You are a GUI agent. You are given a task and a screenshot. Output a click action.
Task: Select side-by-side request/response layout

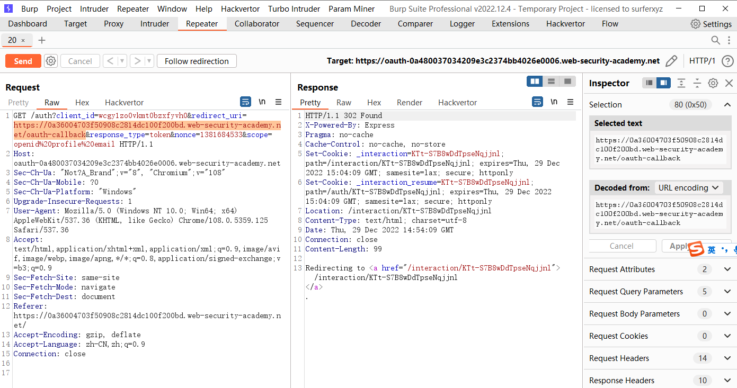(535, 81)
